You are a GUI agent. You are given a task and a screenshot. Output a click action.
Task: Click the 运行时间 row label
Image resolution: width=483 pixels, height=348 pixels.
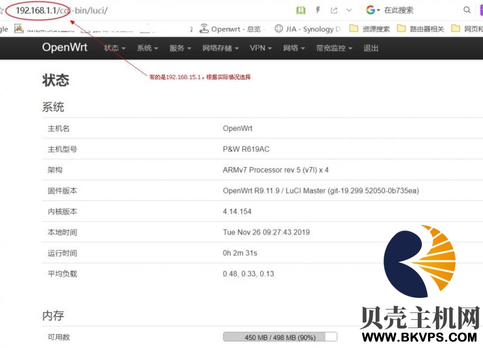tap(62, 253)
